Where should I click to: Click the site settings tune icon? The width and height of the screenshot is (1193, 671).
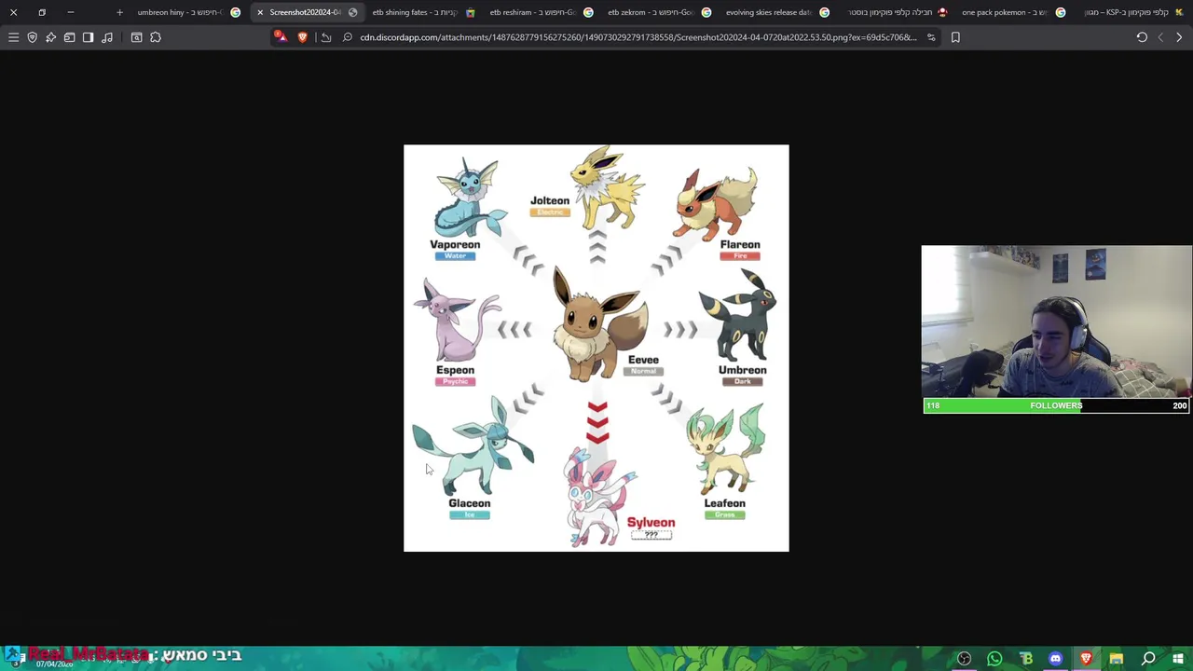(x=931, y=37)
